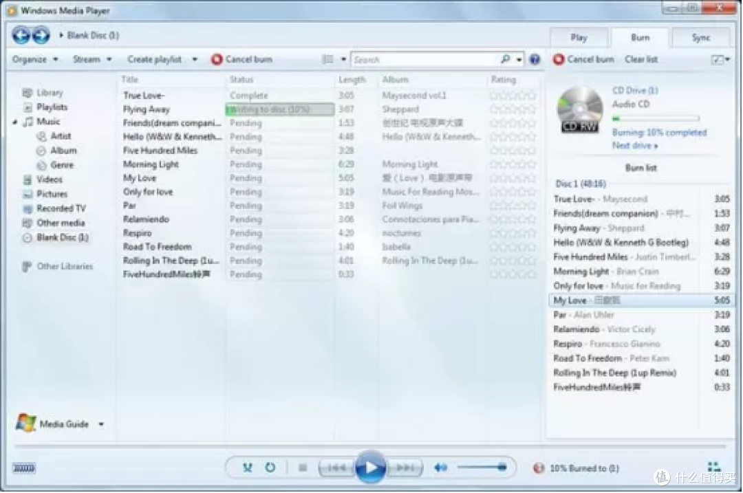Open the Help question mark icon

point(535,59)
